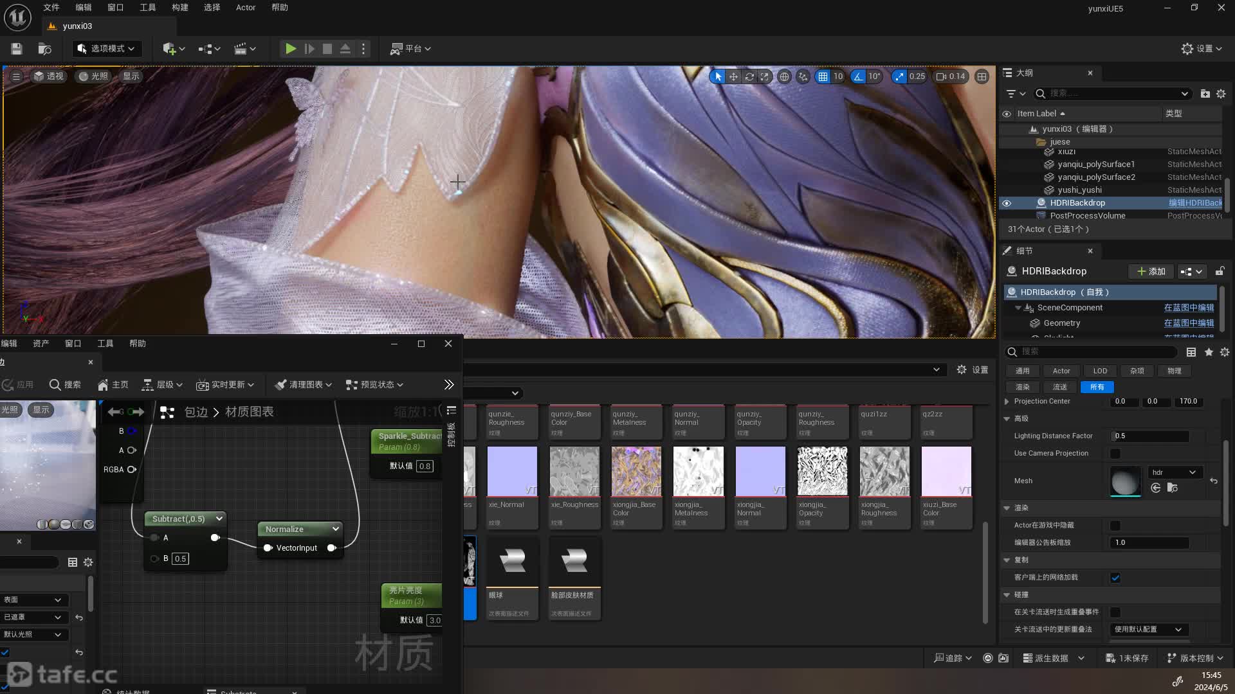
Task: Toggle net load on client checkbox
Action: pyautogui.click(x=1115, y=578)
